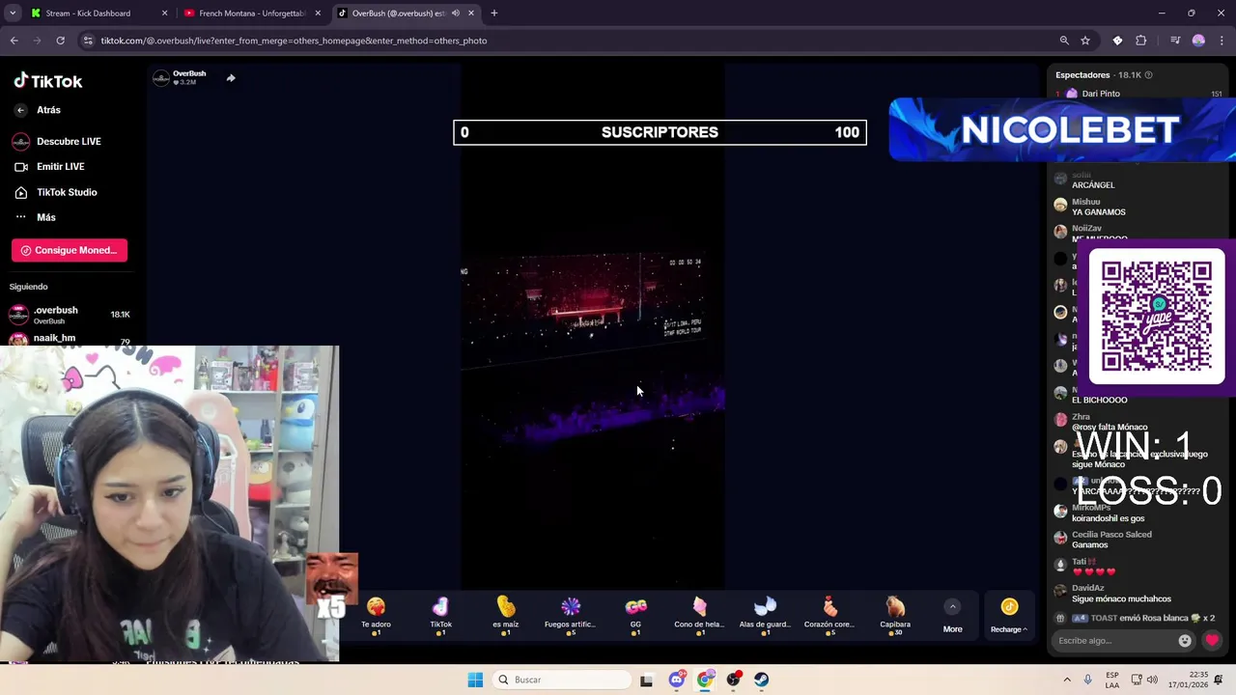Send the es maíz corn gift

click(x=506, y=614)
